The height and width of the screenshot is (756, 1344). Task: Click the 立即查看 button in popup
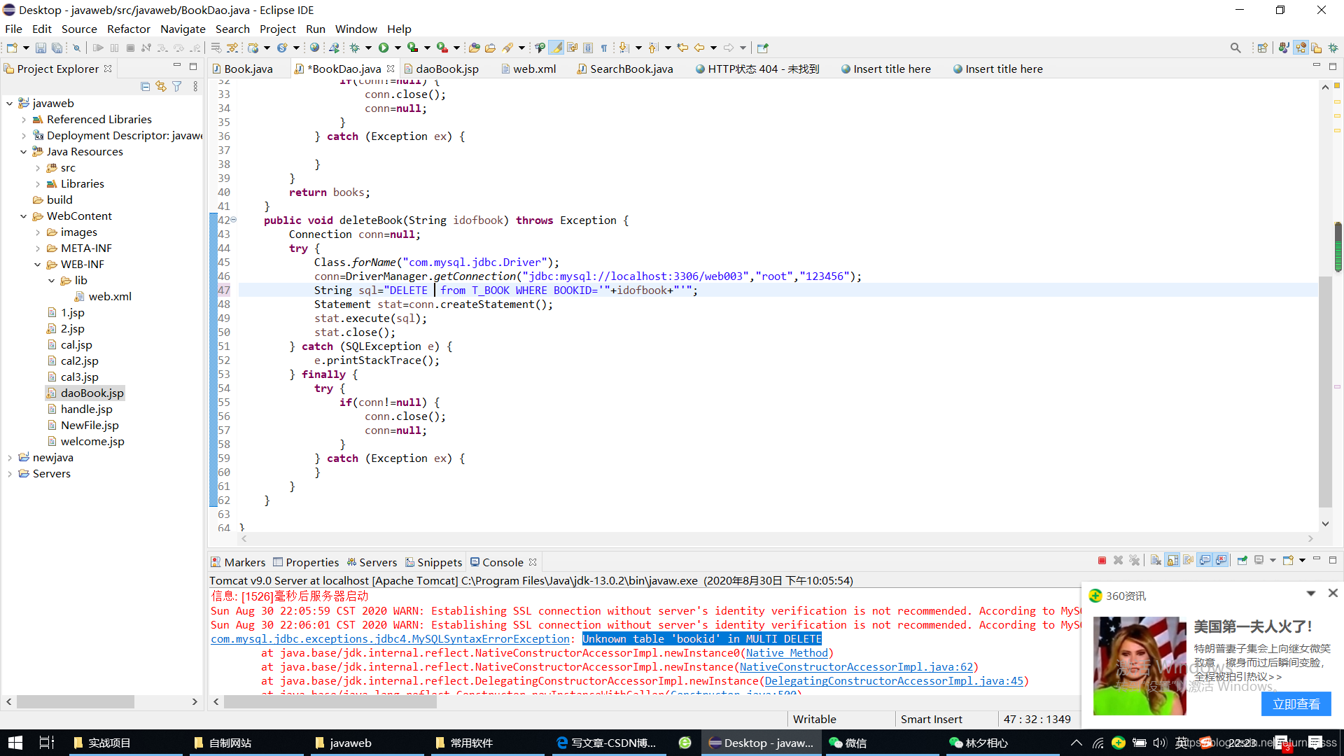pyautogui.click(x=1296, y=704)
